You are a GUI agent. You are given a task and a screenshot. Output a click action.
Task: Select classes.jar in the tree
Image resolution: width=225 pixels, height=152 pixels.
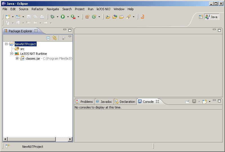(33, 58)
